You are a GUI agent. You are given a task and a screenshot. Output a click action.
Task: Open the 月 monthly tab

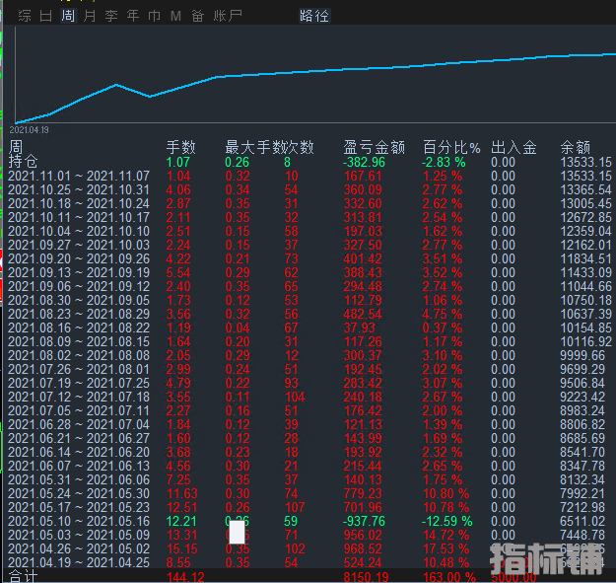pos(90,16)
